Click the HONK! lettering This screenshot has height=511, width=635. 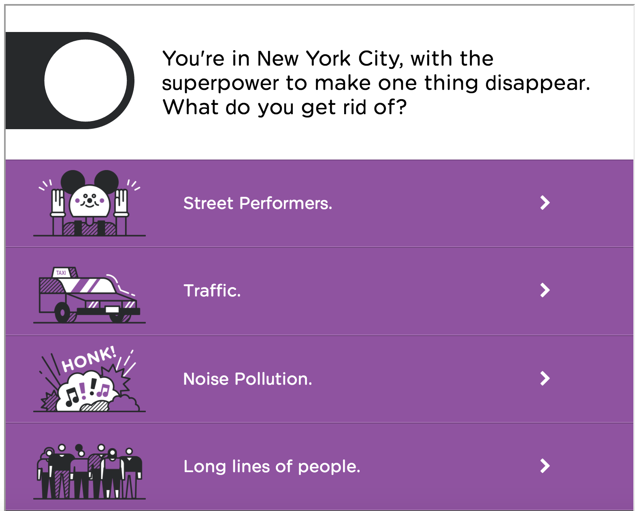click(x=89, y=359)
